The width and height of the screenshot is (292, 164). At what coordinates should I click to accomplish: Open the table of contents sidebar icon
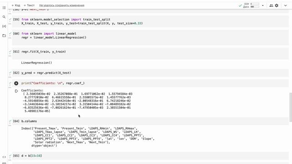(4, 8)
